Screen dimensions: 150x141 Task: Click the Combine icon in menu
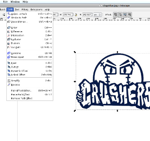(x=9, y=53)
